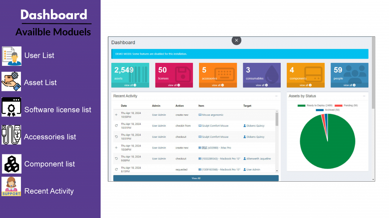Screen dimensions: 389x218
Task: Open the 50 licenses tile
Action: (174, 73)
